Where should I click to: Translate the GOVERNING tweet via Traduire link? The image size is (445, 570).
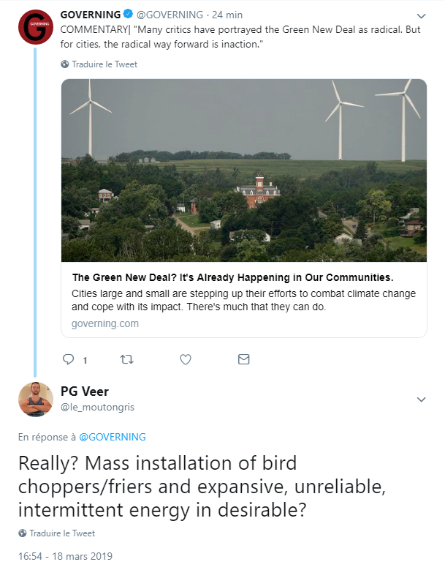coord(104,64)
